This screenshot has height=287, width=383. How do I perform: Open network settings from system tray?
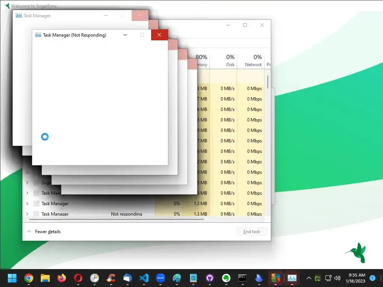tap(328, 278)
